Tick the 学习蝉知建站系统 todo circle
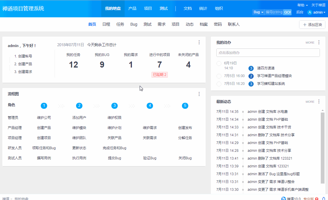The height and width of the screenshot is (200, 328). (219, 84)
